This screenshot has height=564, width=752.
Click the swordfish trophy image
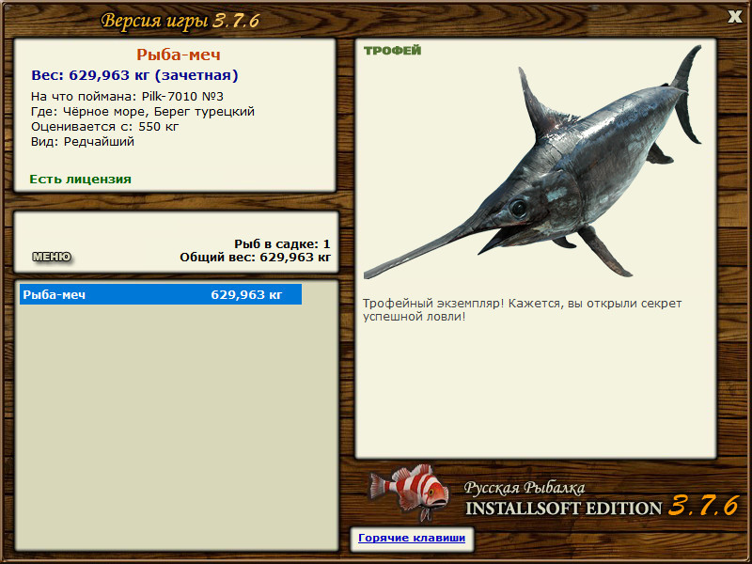533,162
